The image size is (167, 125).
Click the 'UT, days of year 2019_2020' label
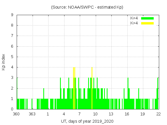click(87, 121)
